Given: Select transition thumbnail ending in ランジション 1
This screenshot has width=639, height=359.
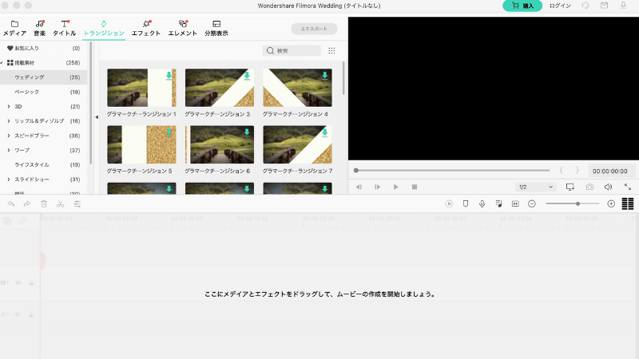Looking at the screenshot, I should click(141, 88).
